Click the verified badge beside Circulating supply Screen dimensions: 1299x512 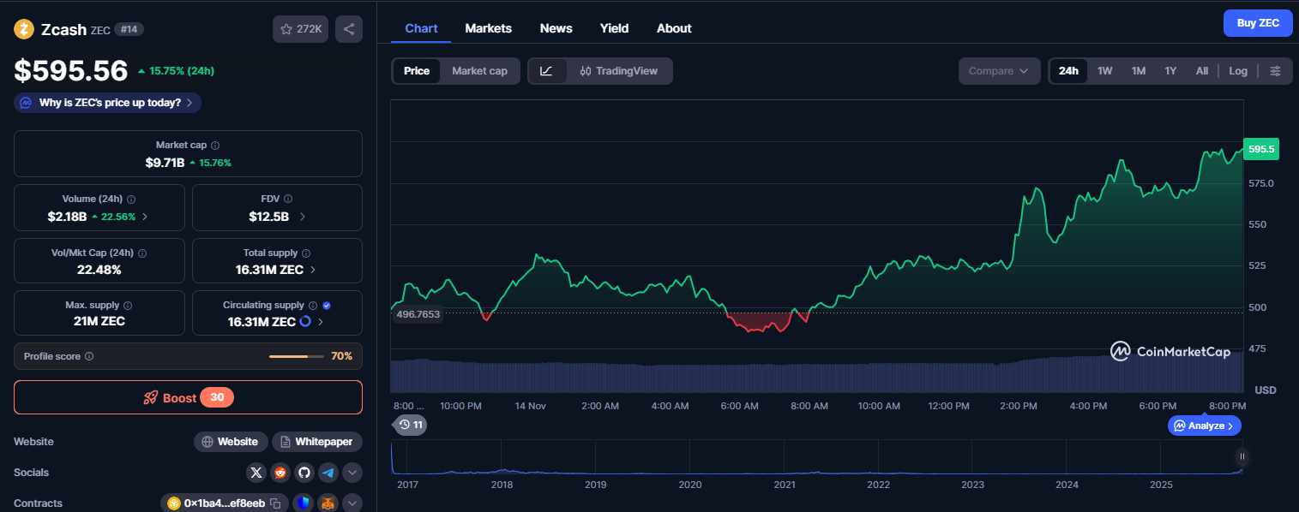pyautogui.click(x=327, y=306)
